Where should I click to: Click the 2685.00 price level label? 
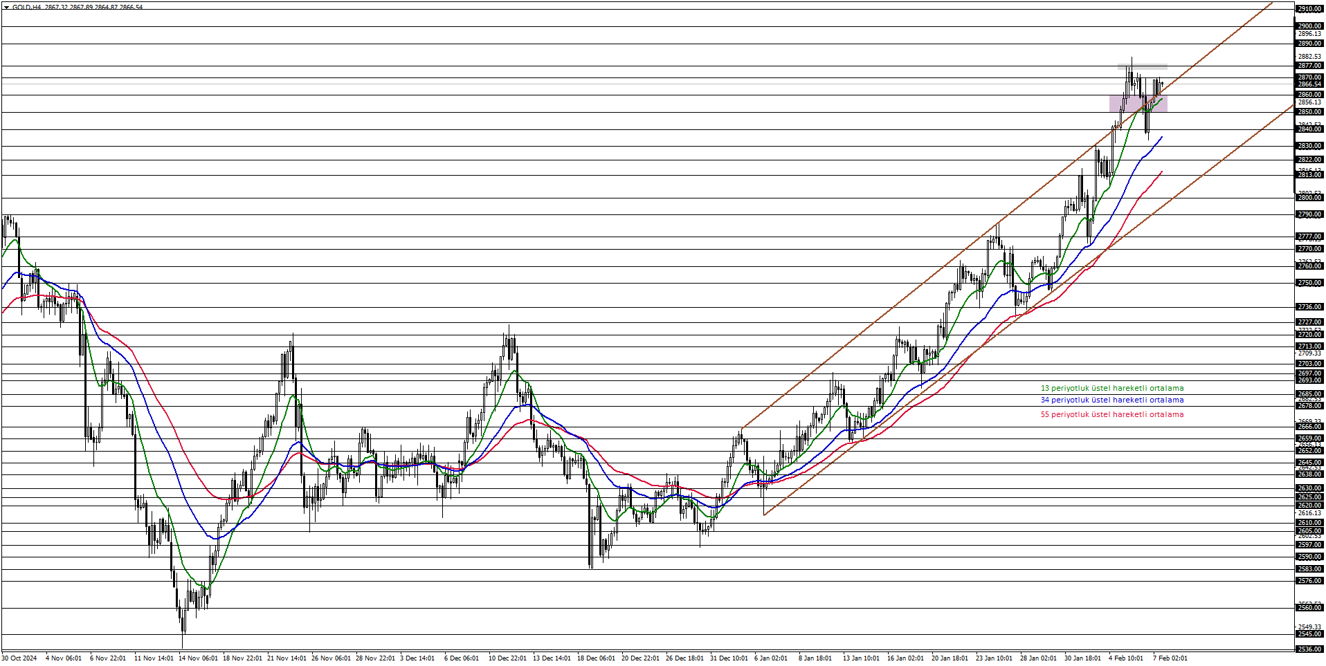pos(1309,394)
